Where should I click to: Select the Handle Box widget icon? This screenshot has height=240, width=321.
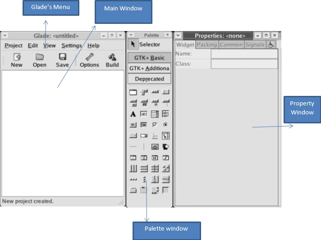pos(166,92)
